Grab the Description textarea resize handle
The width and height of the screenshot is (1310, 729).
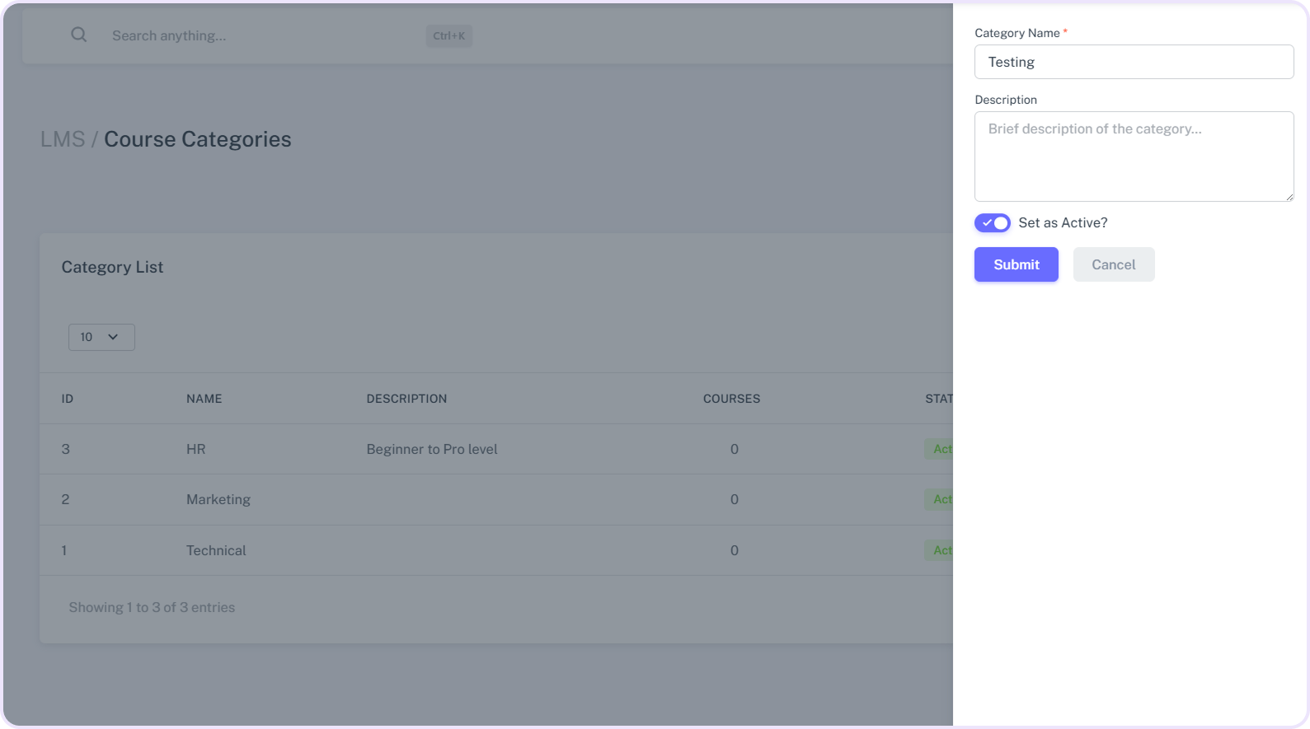point(1289,196)
